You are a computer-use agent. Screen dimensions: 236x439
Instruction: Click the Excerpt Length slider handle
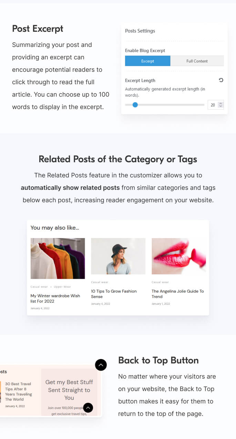pos(135,105)
